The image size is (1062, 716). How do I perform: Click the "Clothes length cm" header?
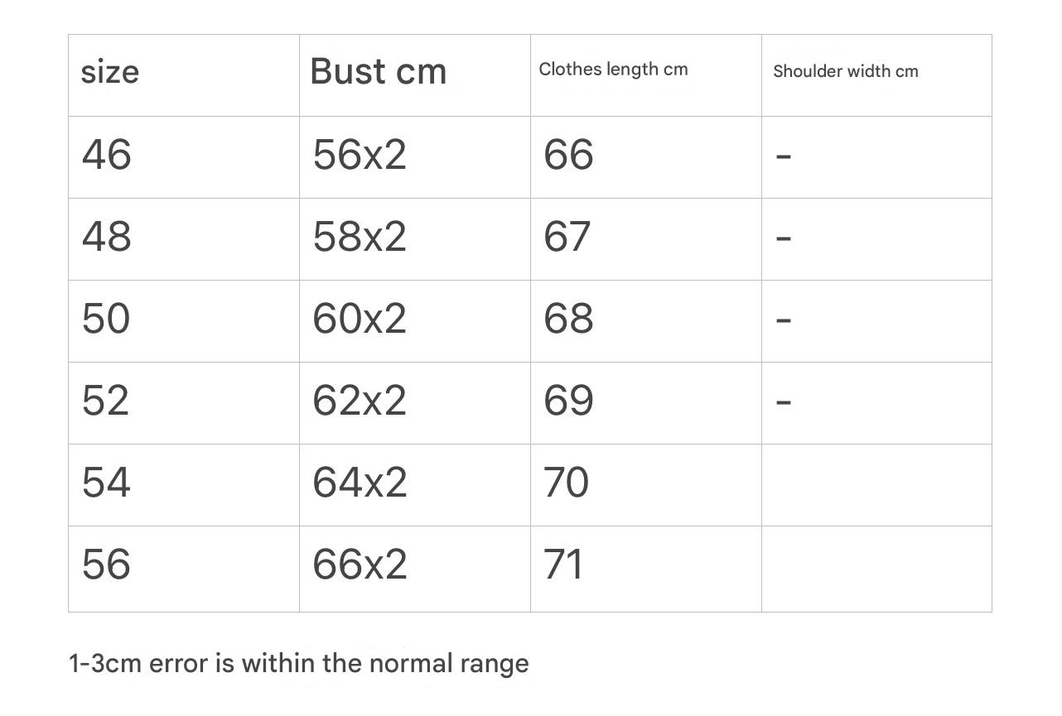613,70
